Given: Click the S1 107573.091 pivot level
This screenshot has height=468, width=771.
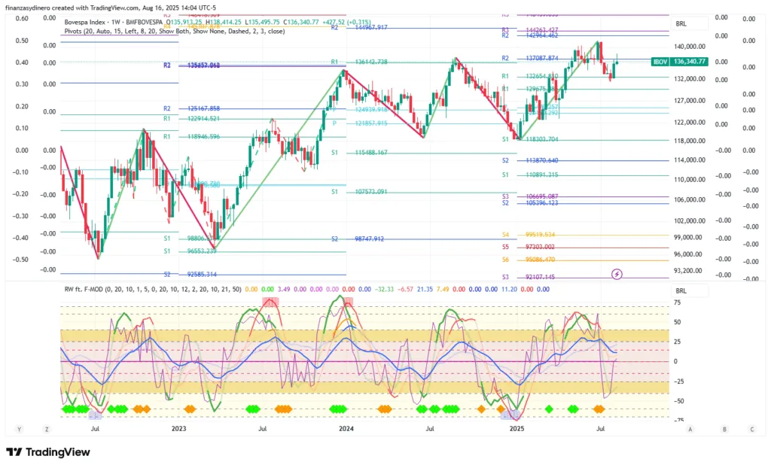Looking at the screenshot, I should pyautogui.click(x=359, y=192).
